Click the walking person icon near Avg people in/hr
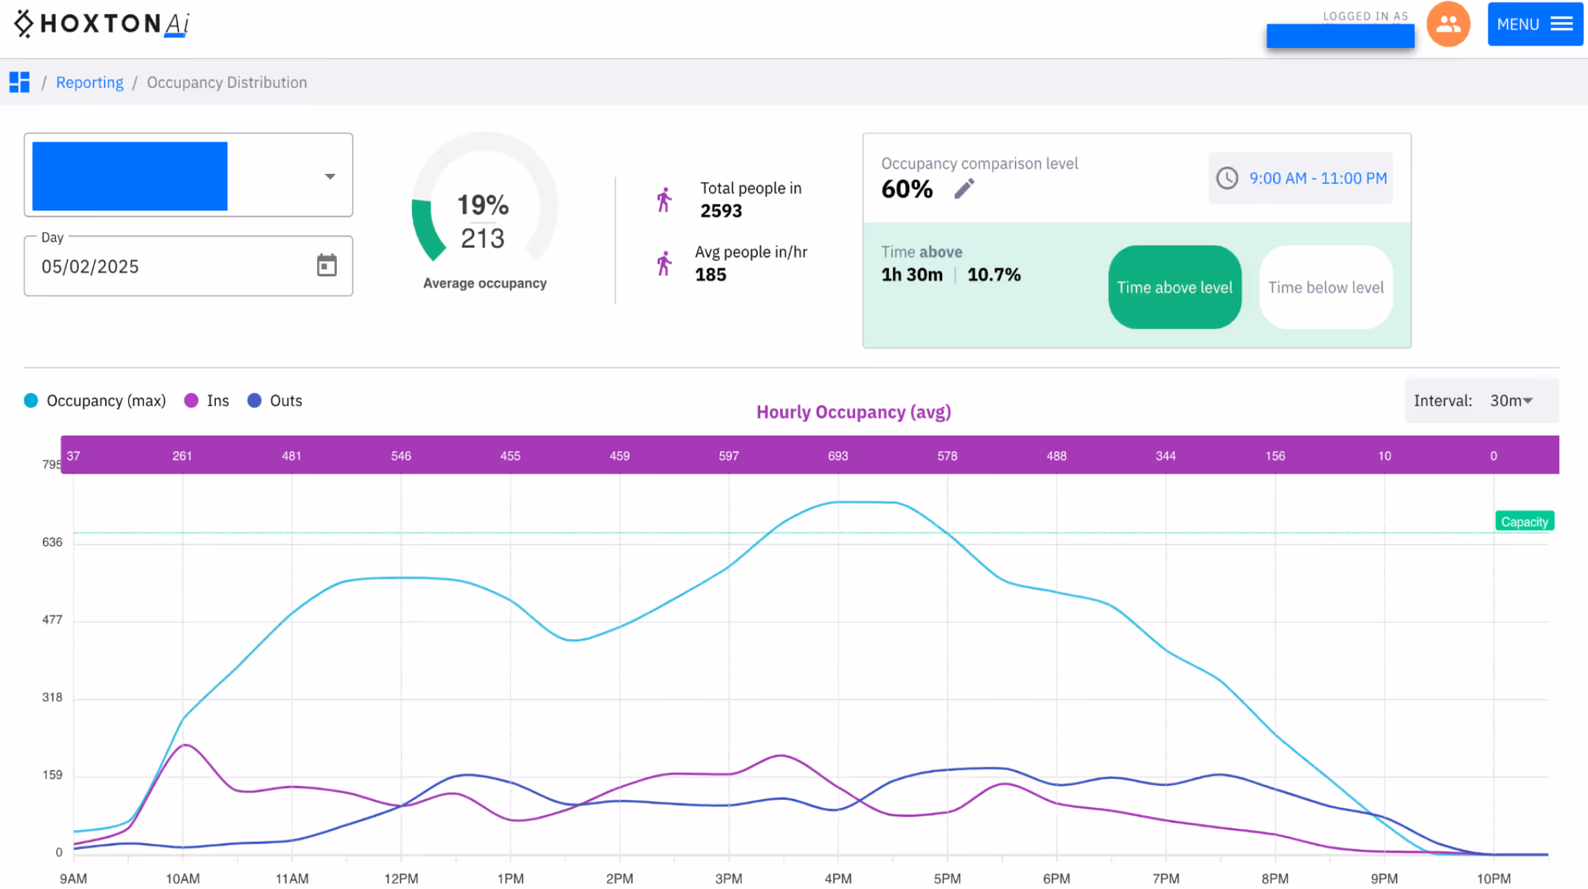Image resolution: width=1588 pixels, height=889 pixels. pyautogui.click(x=664, y=263)
